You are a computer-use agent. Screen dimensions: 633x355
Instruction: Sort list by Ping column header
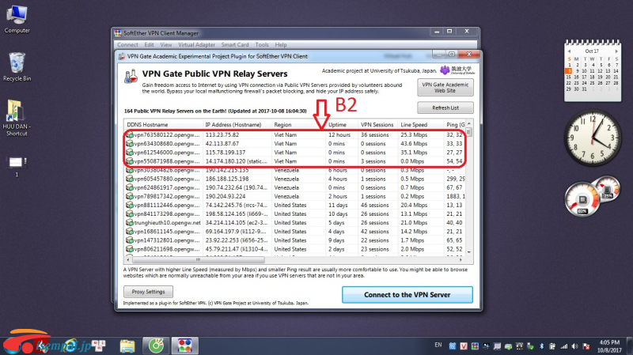coord(455,125)
